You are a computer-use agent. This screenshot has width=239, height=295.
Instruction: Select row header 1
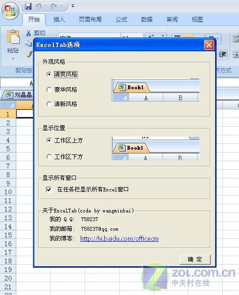click(x=8, y=114)
